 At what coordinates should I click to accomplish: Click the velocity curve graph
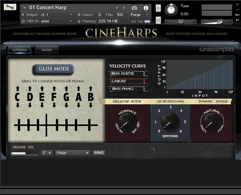pos(200,75)
